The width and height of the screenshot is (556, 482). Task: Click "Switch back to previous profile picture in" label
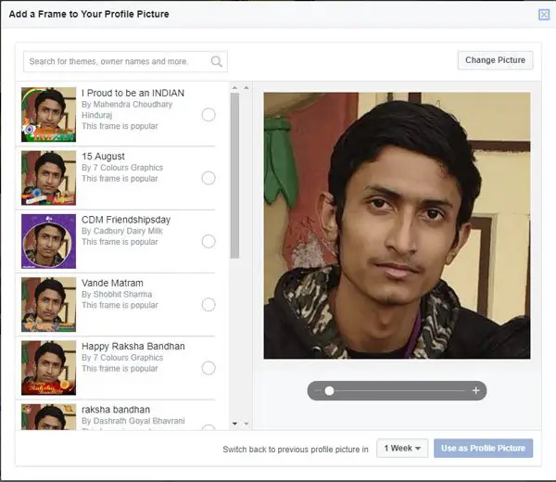coord(296,450)
